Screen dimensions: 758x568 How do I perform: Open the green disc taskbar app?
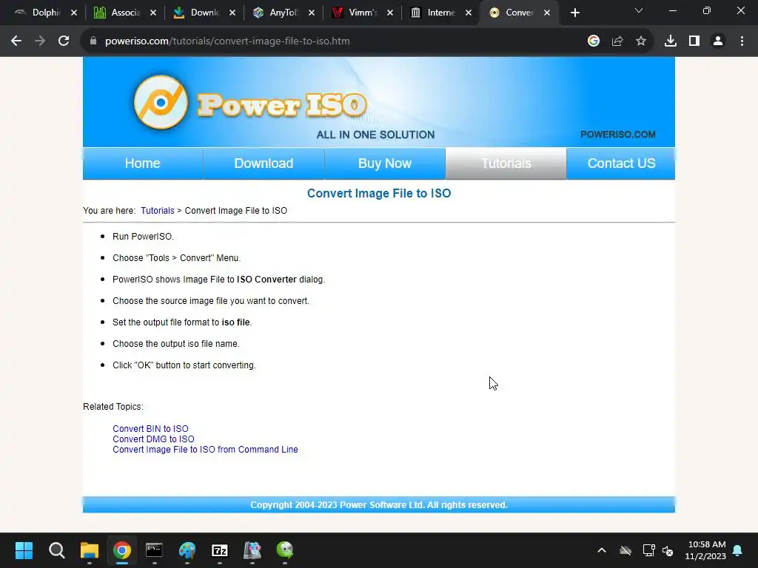(x=285, y=550)
